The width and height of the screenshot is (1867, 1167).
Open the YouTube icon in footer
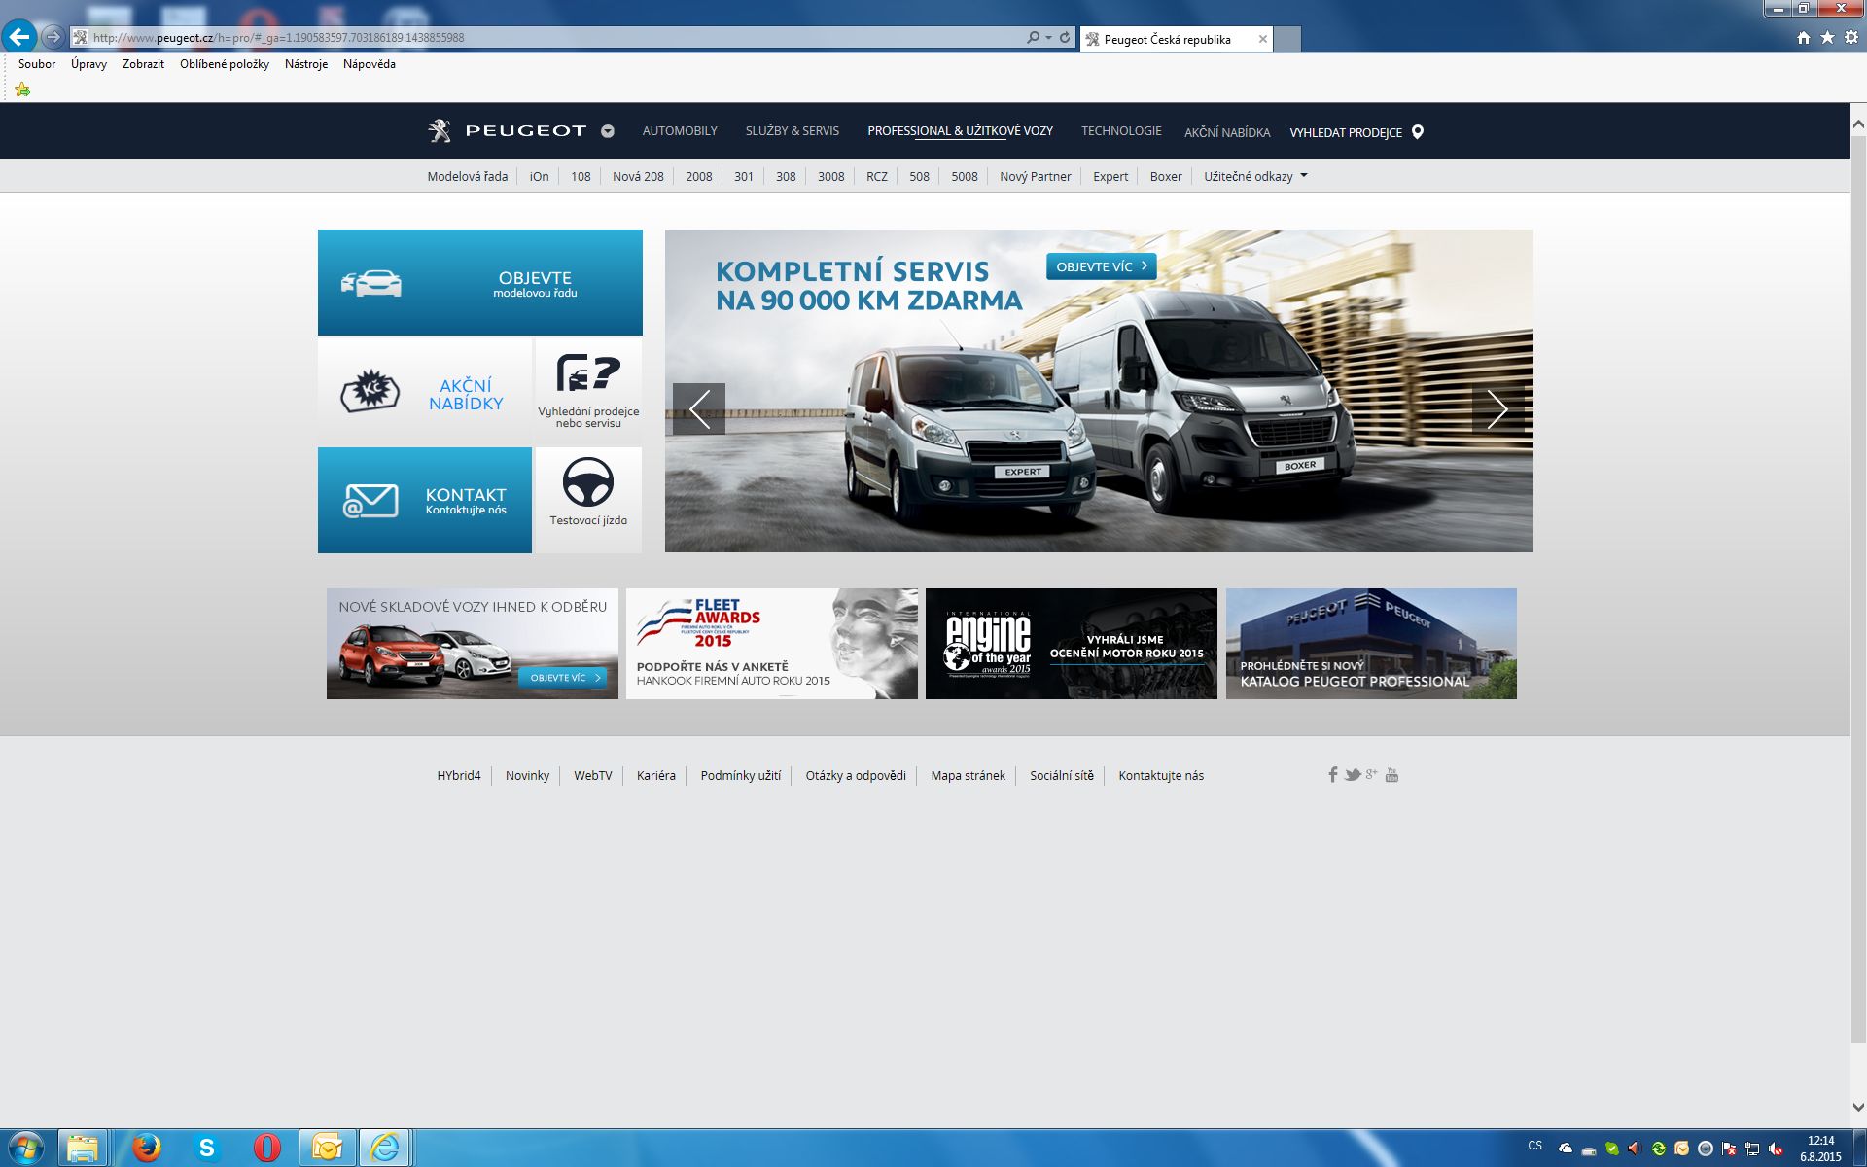click(x=1391, y=774)
